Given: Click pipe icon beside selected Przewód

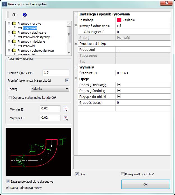Looking at the screenshot, I should pyautogui.click(x=20, y=28).
